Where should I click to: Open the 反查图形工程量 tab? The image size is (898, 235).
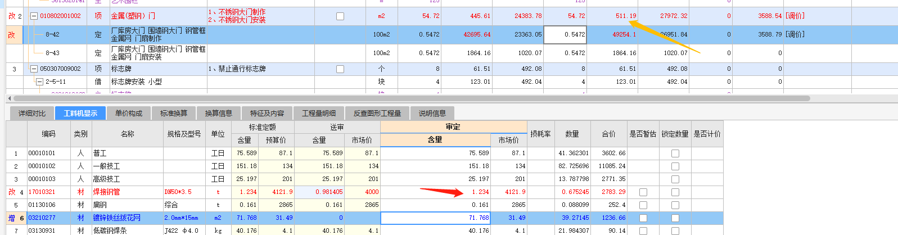click(377, 114)
